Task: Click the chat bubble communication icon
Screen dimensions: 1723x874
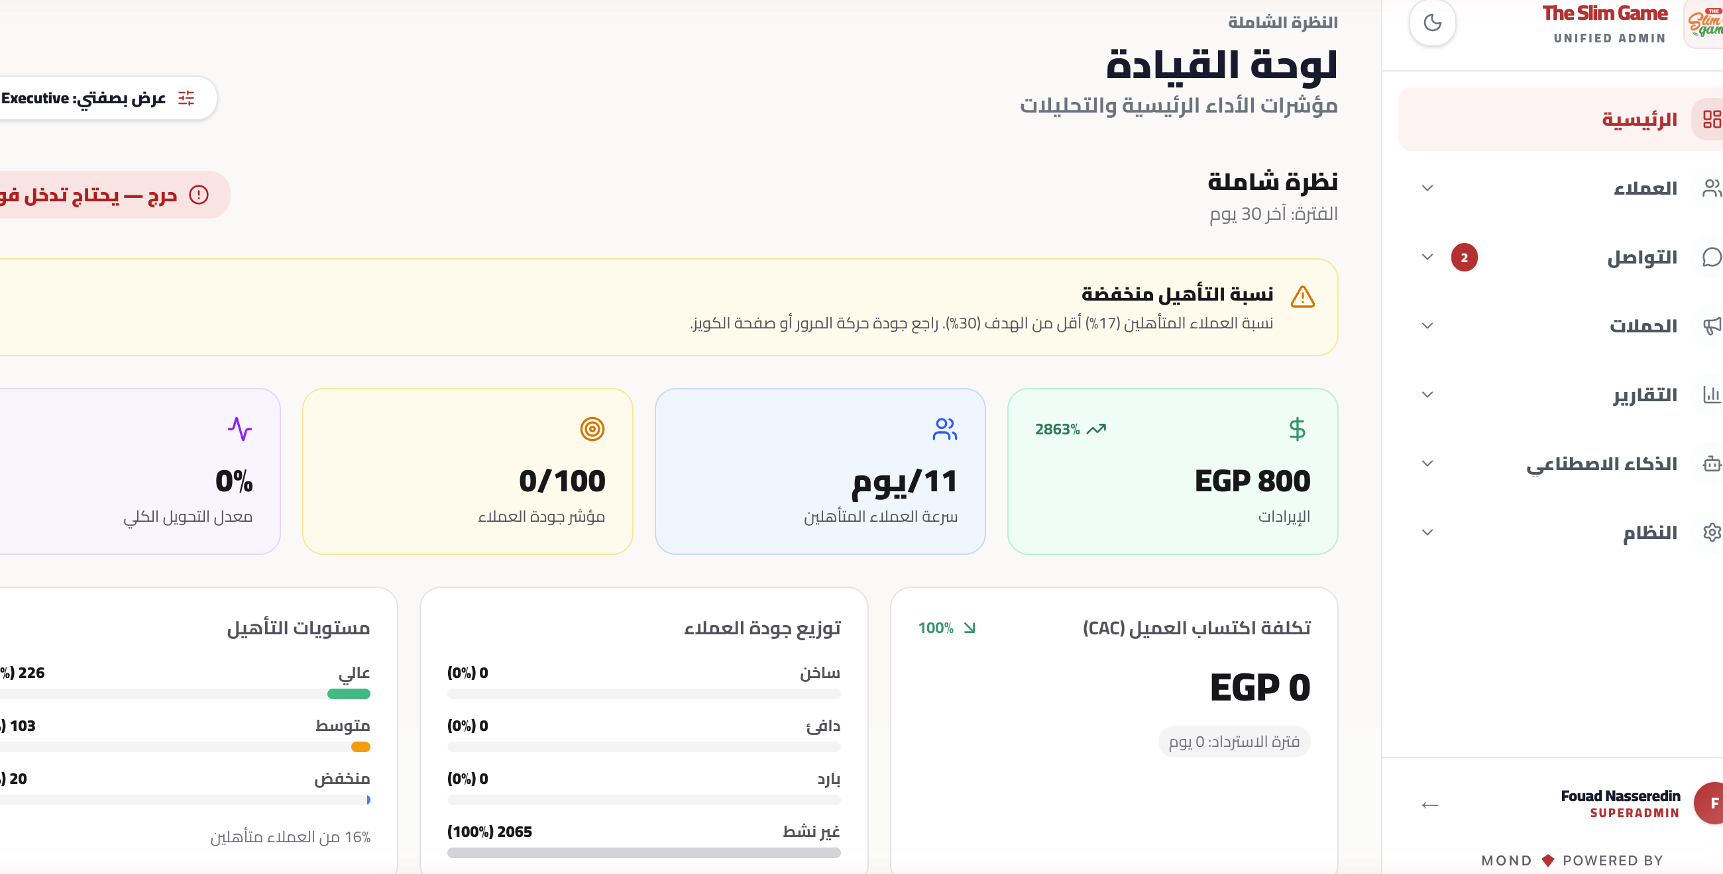Action: coord(1711,258)
